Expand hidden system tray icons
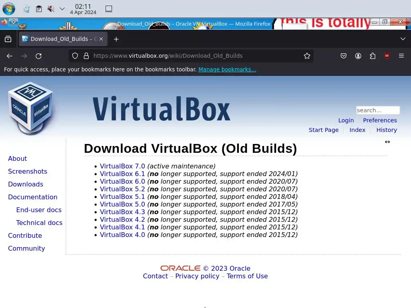411x308 pixels. [62, 9]
